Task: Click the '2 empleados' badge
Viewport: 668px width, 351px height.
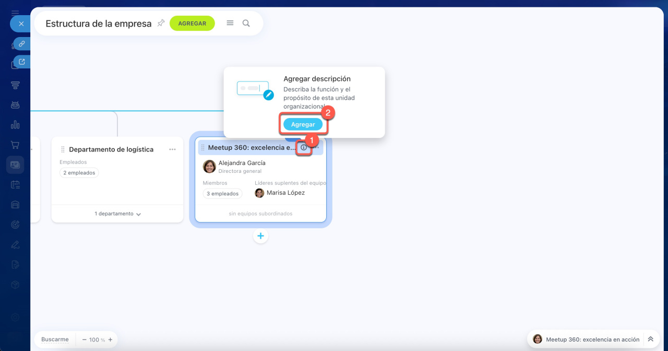Action: (79, 173)
